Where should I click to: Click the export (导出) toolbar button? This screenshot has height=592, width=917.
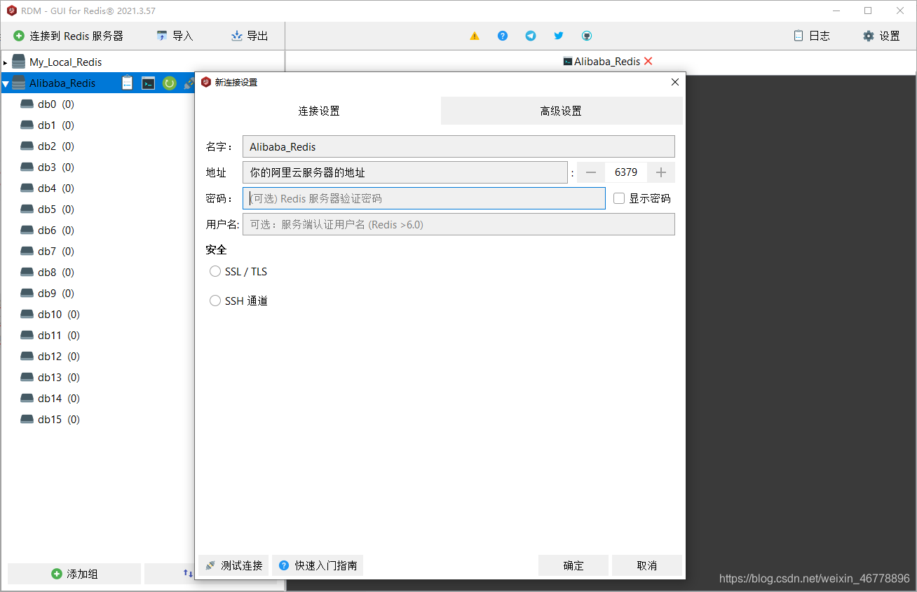[250, 36]
